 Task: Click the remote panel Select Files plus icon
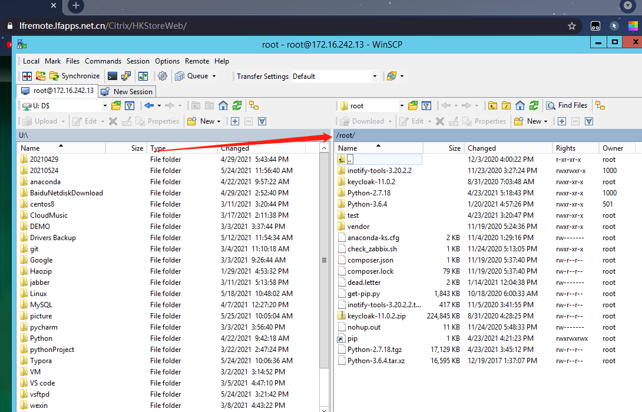point(562,121)
